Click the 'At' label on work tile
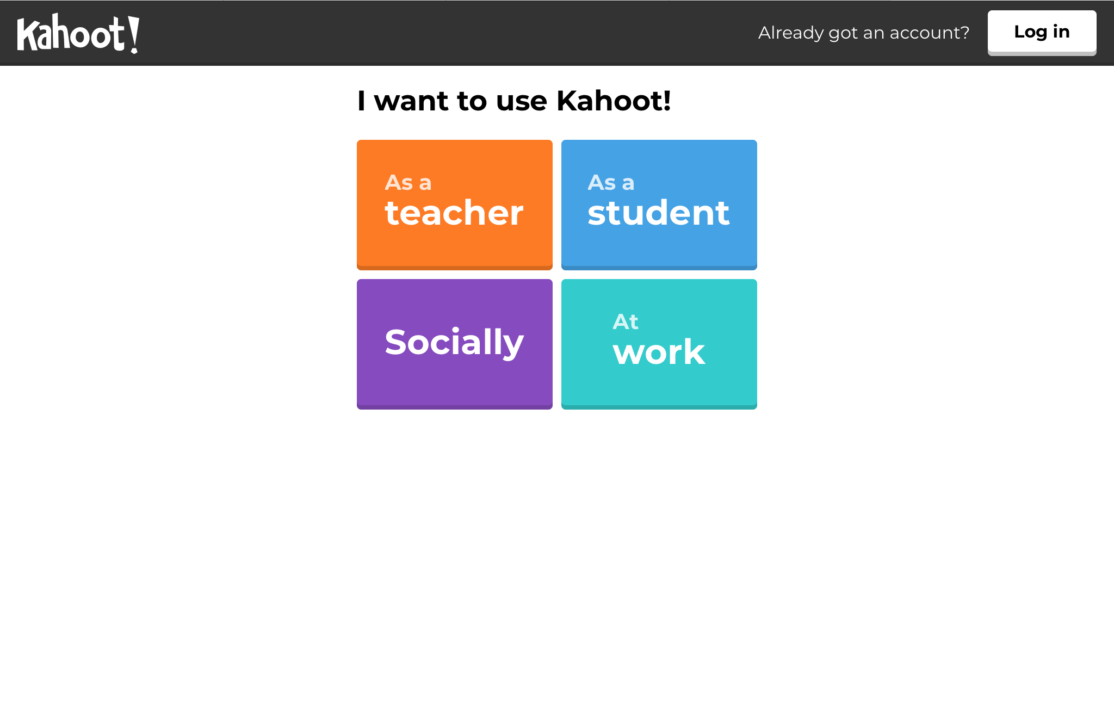 click(x=626, y=322)
